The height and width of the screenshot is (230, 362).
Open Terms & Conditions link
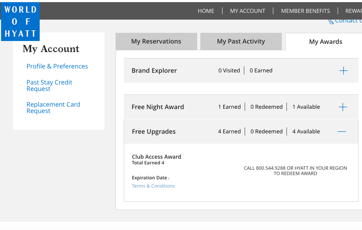tap(153, 186)
